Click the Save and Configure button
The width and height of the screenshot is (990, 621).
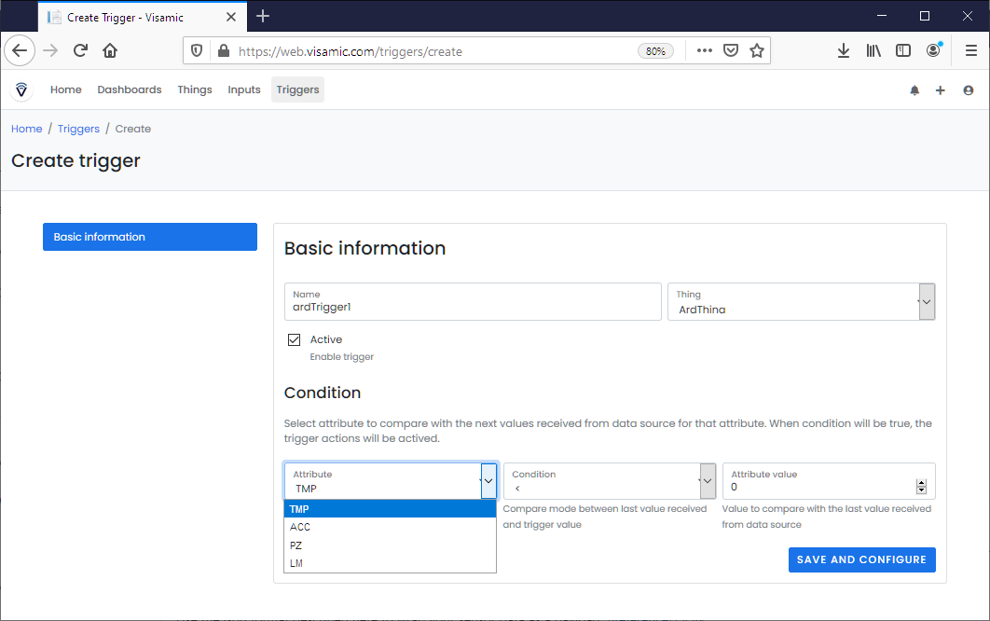(x=862, y=559)
